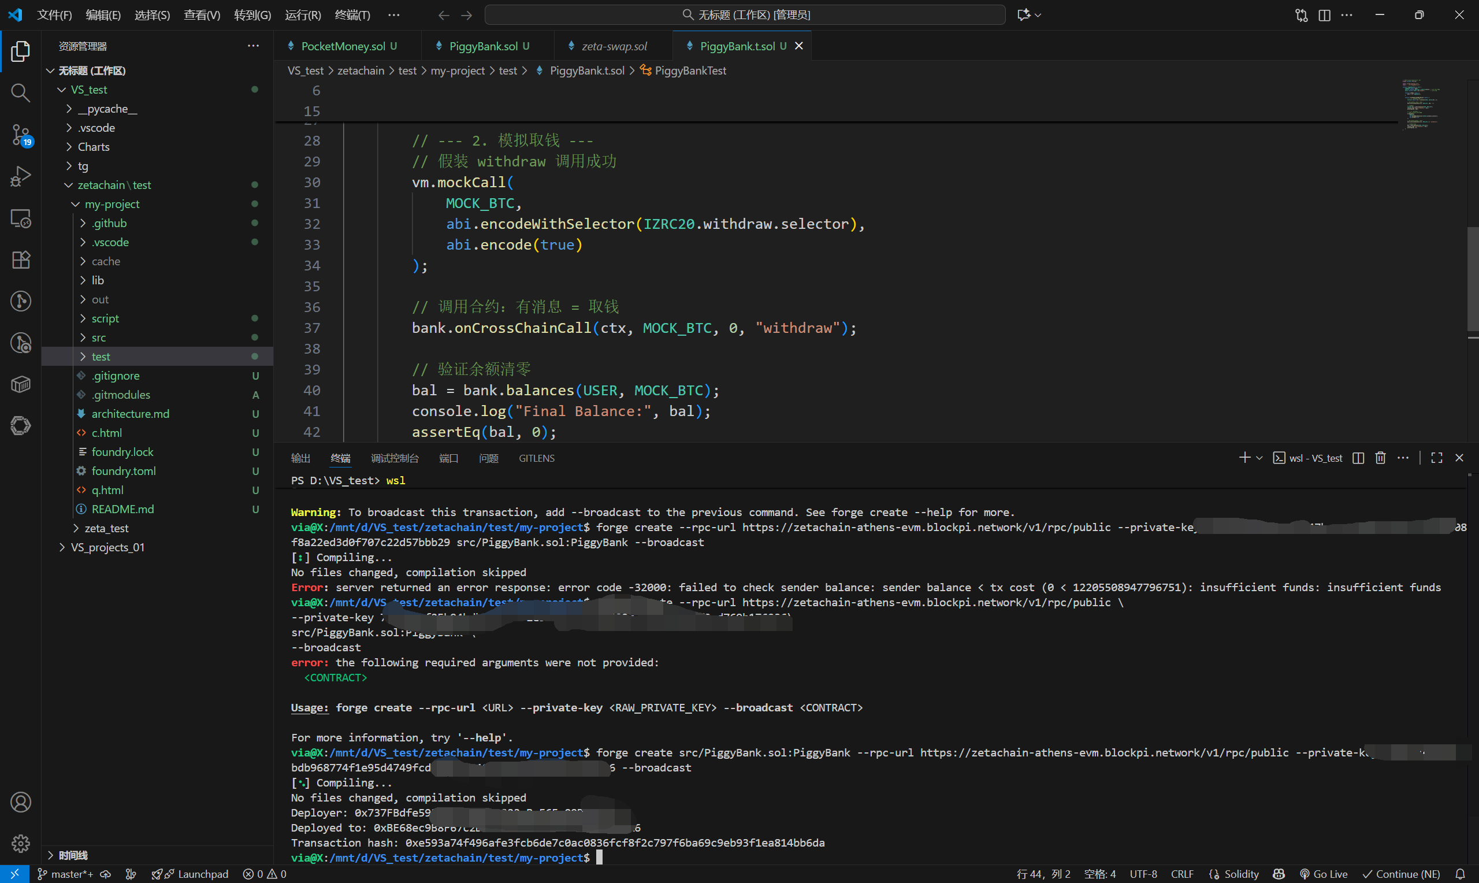Open architecture.md file
The image size is (1479, 883).
tap(130, 414)
